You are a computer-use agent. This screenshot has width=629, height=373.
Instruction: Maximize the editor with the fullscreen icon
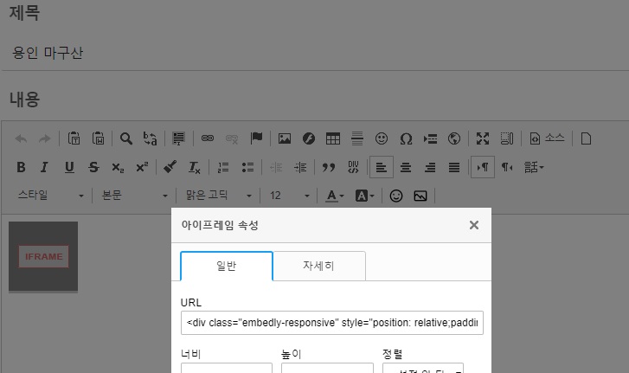pos(483,138)
